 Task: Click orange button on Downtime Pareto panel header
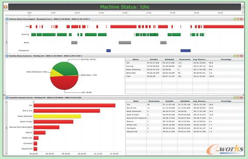(x=238, y=98)
